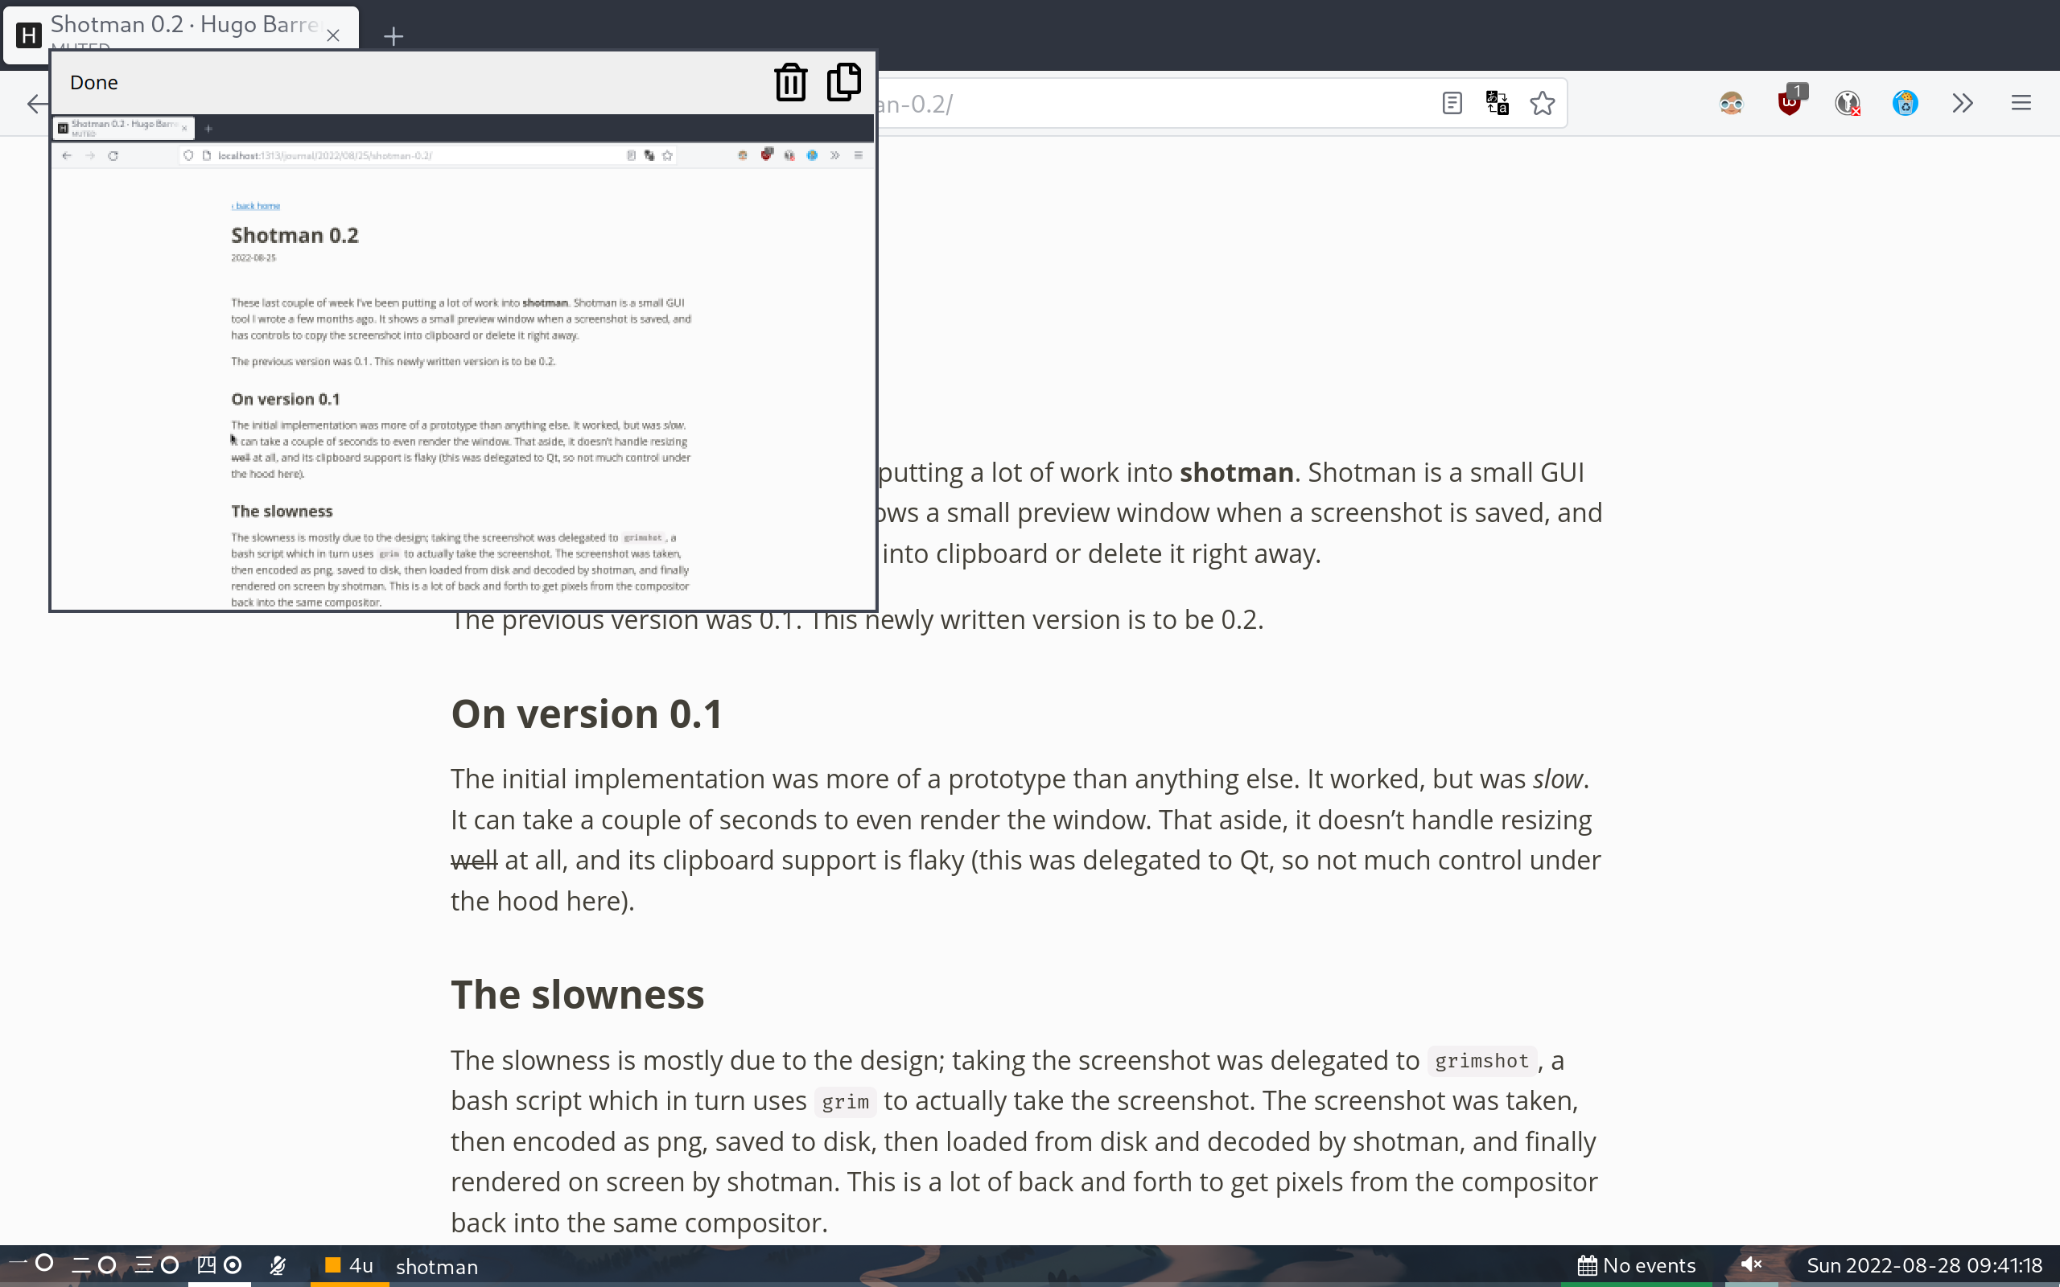The width and height of the screenshot is (2060, 1287).
Task: Click the bold word 'shotman' in the first paragraph
Action: click(x=1236, y=472)
